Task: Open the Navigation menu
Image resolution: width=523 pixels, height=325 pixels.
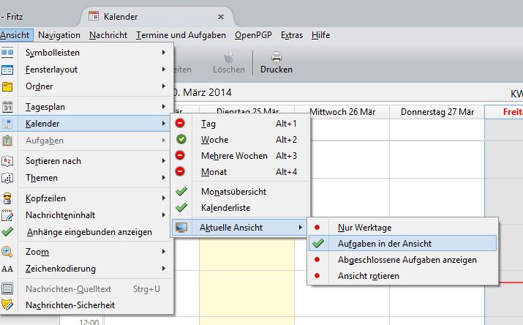Action: click(59, 35)
